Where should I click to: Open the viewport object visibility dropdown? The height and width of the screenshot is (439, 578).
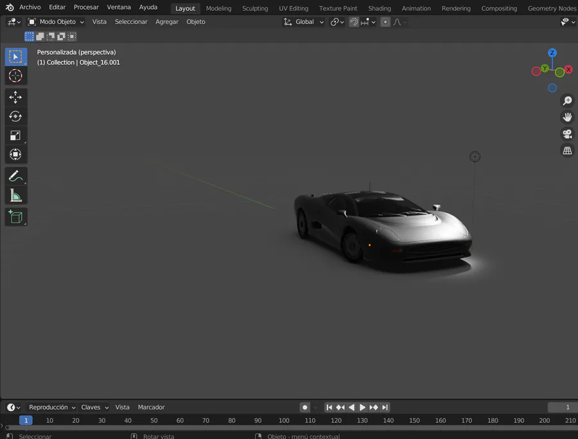(567, 22)
